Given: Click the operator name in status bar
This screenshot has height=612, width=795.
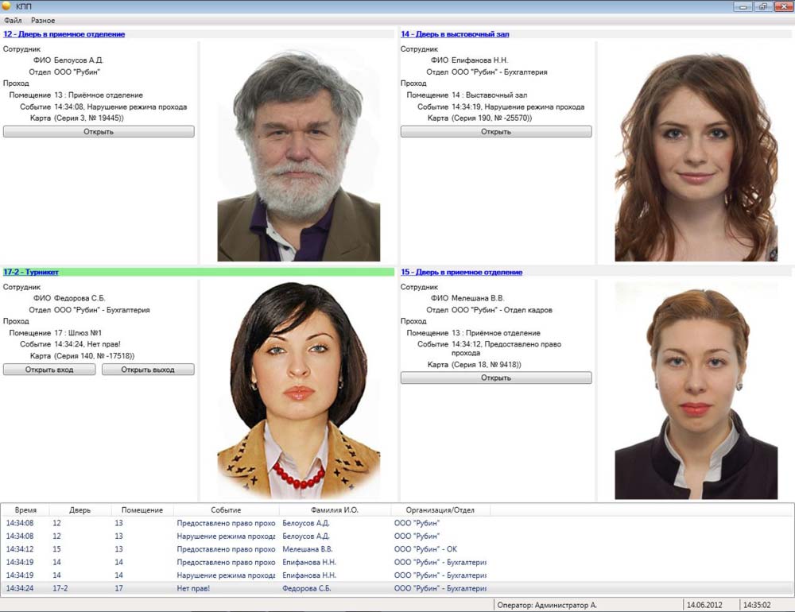Looking at the screenshot, I should [546, 606].
